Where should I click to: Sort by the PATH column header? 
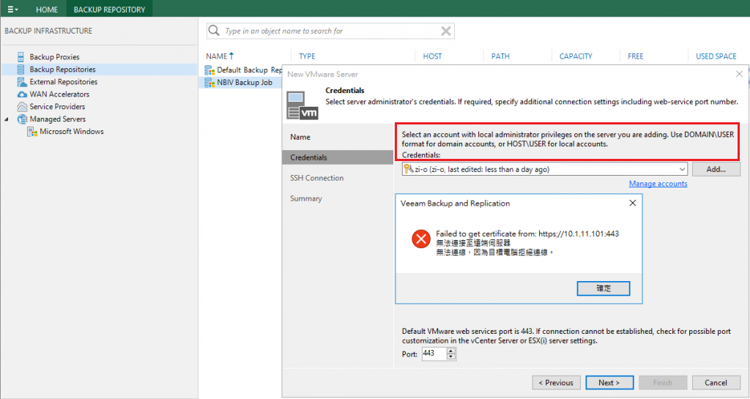point(500,56)
